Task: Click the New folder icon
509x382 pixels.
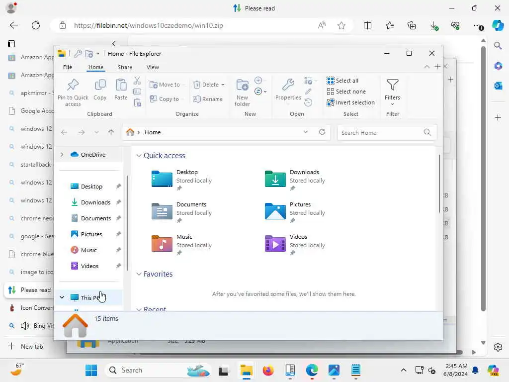Action: point(242,85)
